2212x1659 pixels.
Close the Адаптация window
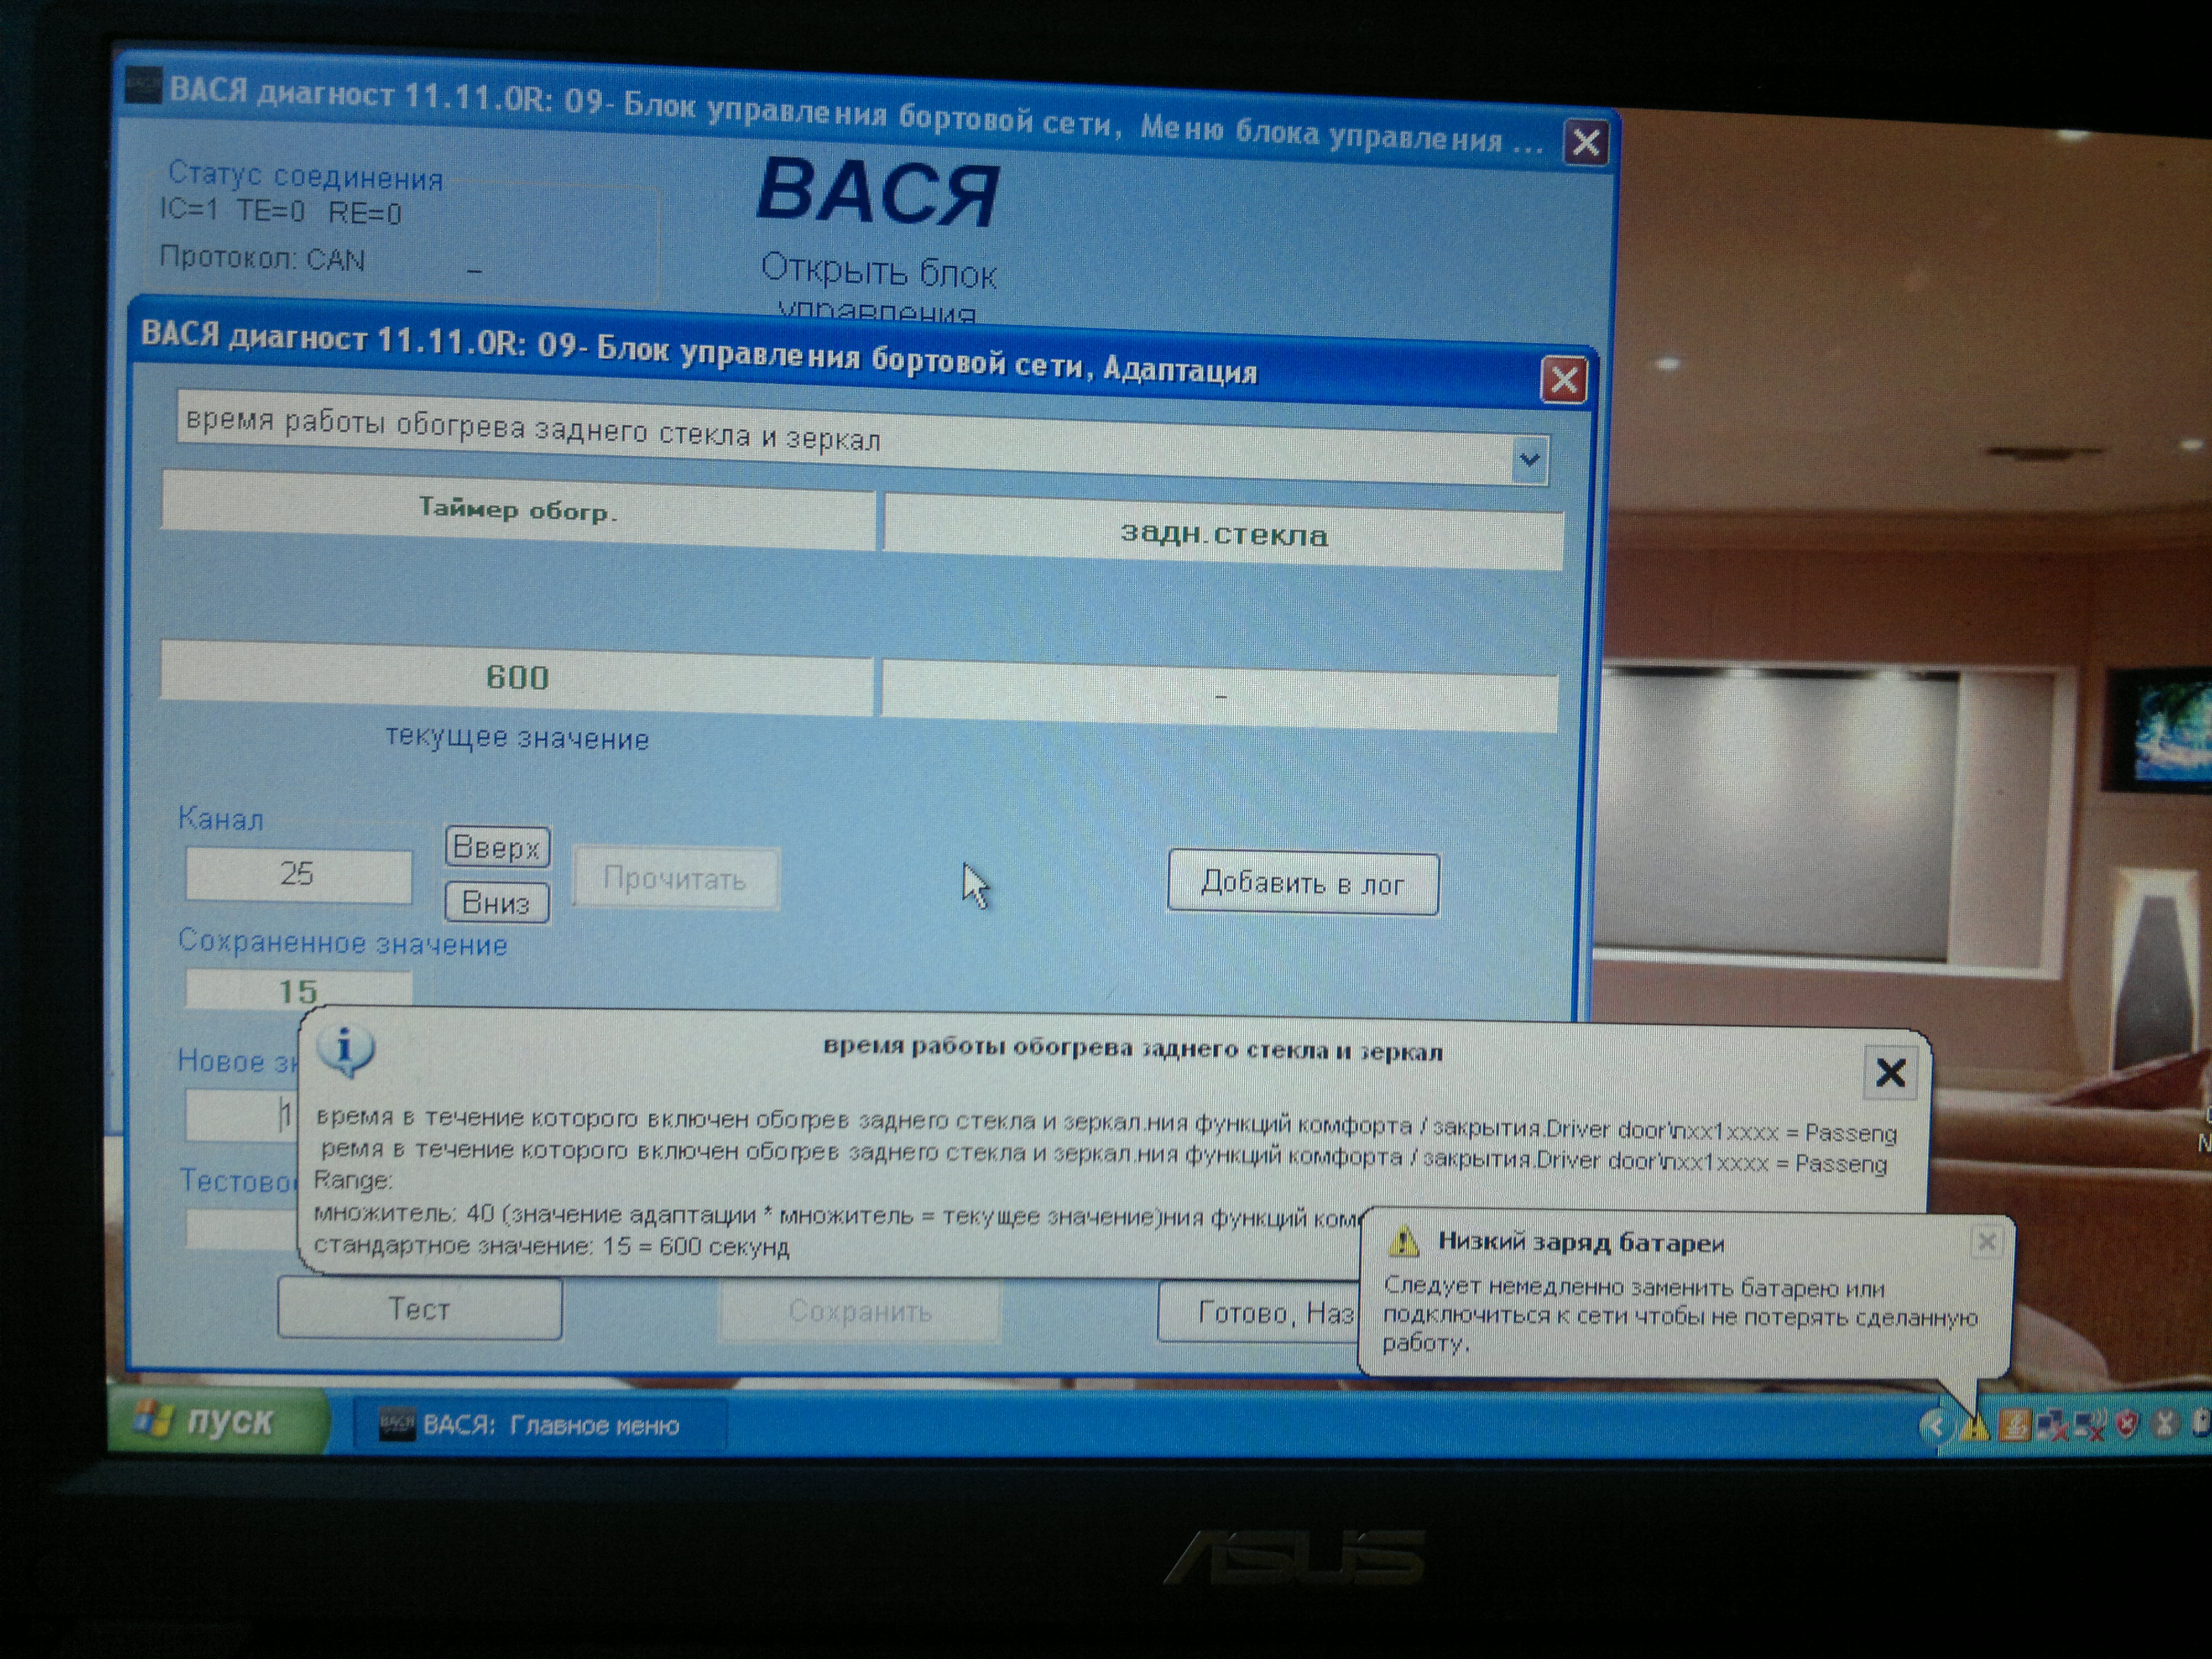pos(1564,380)
